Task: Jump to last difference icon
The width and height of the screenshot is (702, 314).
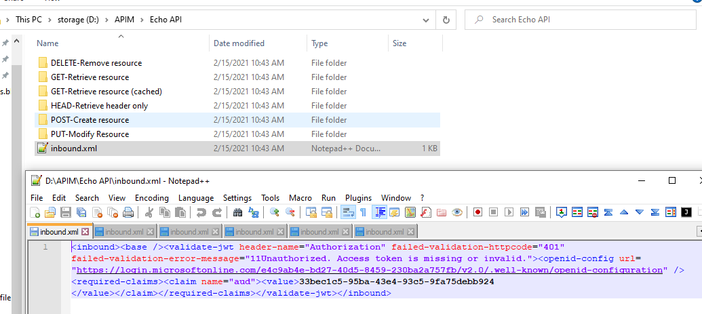Action: 655,212
